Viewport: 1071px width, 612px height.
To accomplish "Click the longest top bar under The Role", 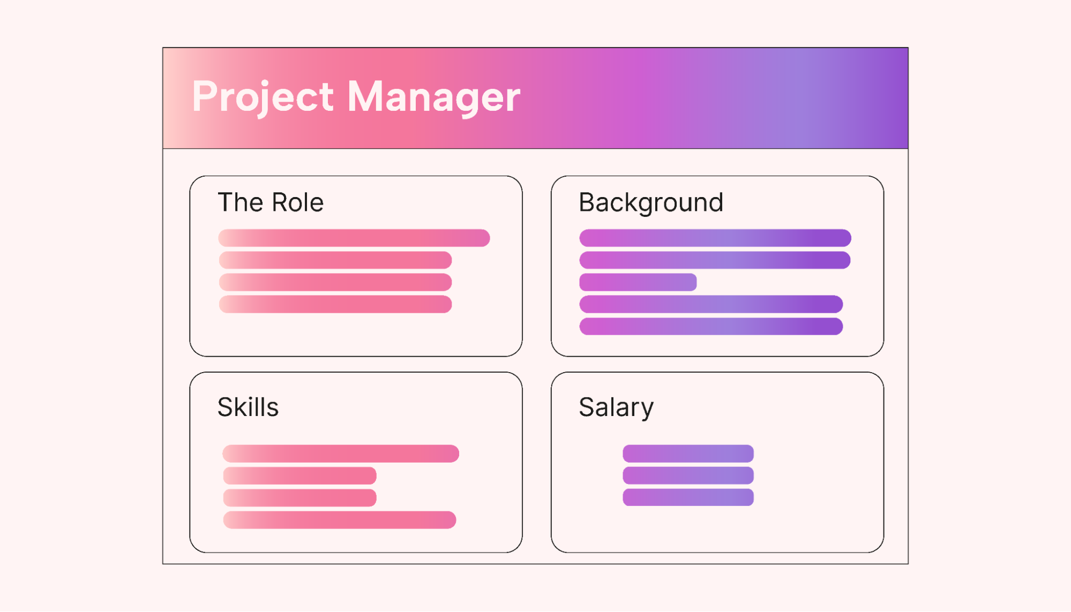I will 354,238.
